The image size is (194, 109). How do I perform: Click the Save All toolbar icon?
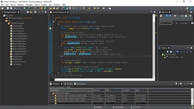point(11,8)
